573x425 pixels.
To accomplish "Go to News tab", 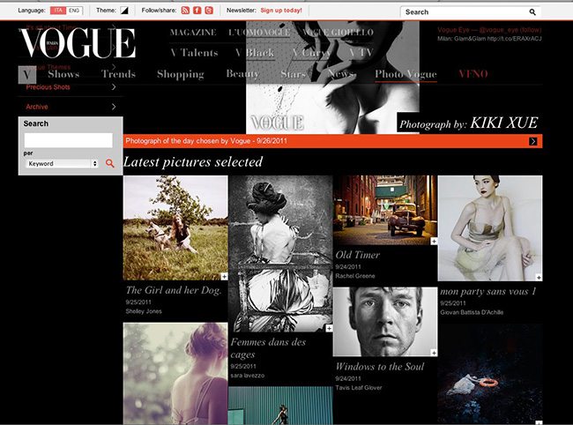I will [x=341, y=74].
